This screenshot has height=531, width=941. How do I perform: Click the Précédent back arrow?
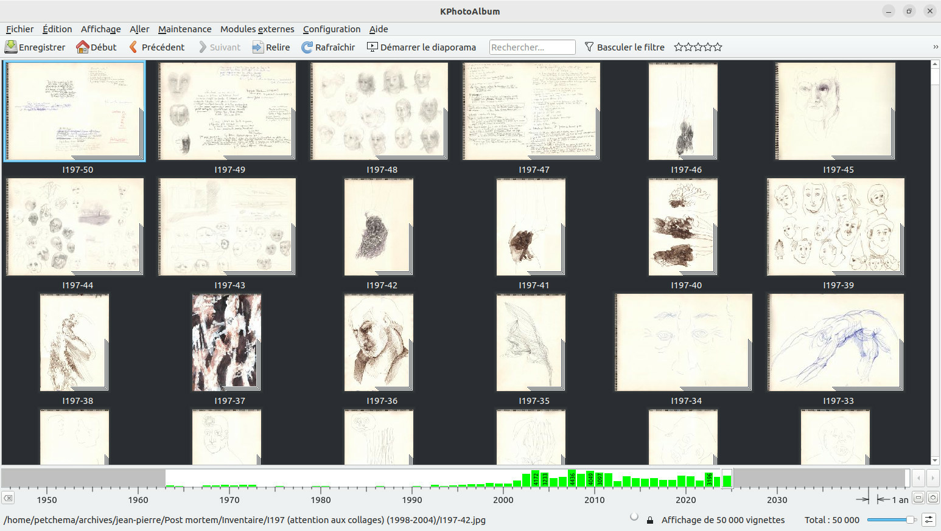[133, 47]
